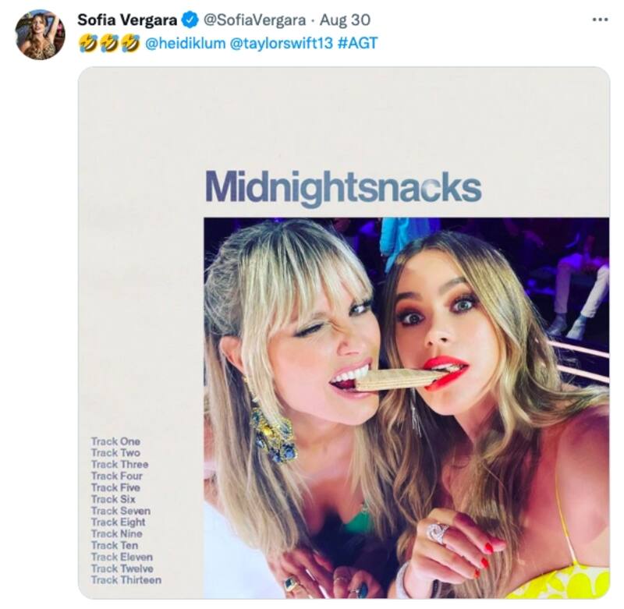The width and height of the screenshot is (624, 609).
Task: Click the Track Three label
Action: pyautogui.click(x=119, y=464)
